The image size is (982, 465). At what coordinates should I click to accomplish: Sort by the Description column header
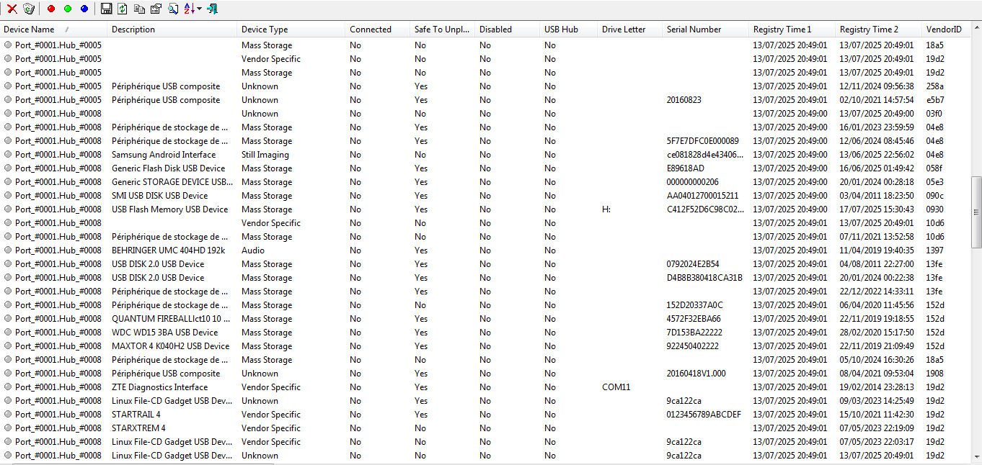[172, 30]
